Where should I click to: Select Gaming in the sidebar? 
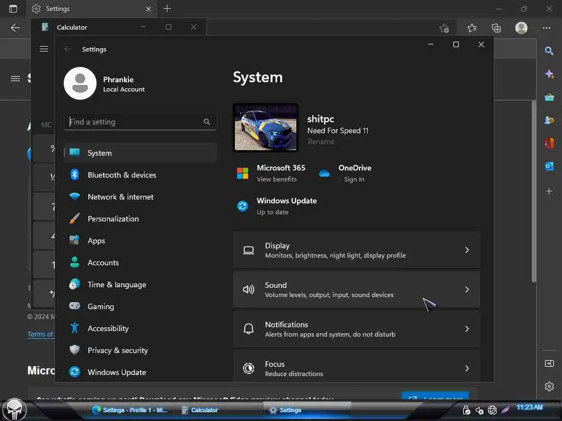click(140, 306)
